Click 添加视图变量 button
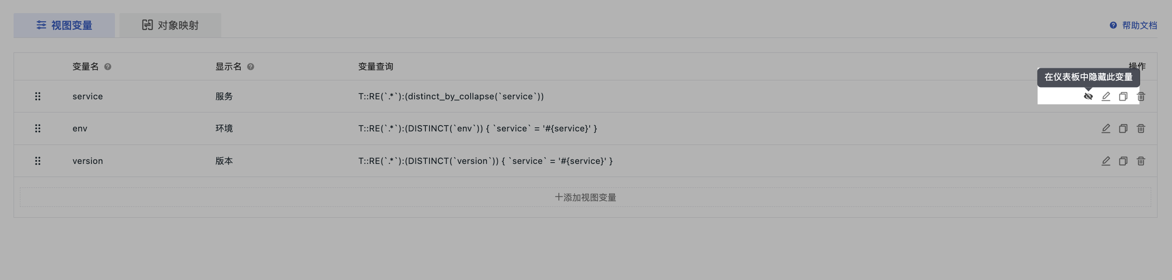The image size is (1172, 280). 585,197
